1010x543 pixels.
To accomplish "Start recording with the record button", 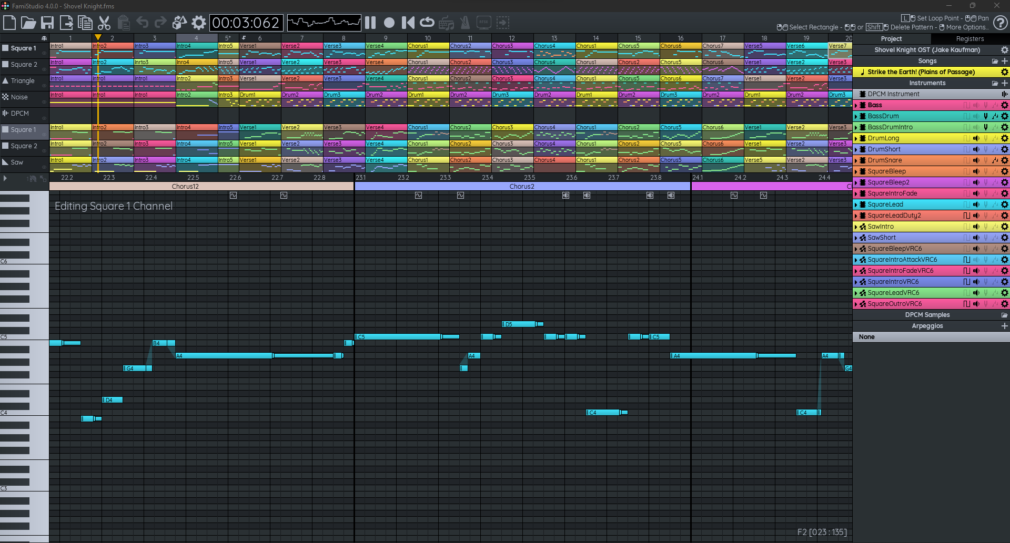I will (389, 23).
